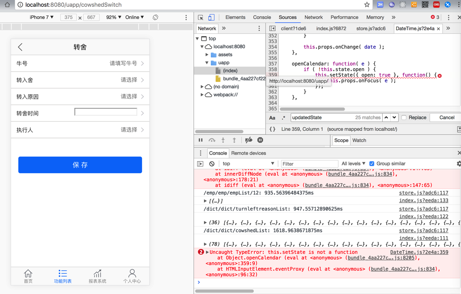Click the rotate device orientation icon
461x294 pixels.
[x=155, y=18]
